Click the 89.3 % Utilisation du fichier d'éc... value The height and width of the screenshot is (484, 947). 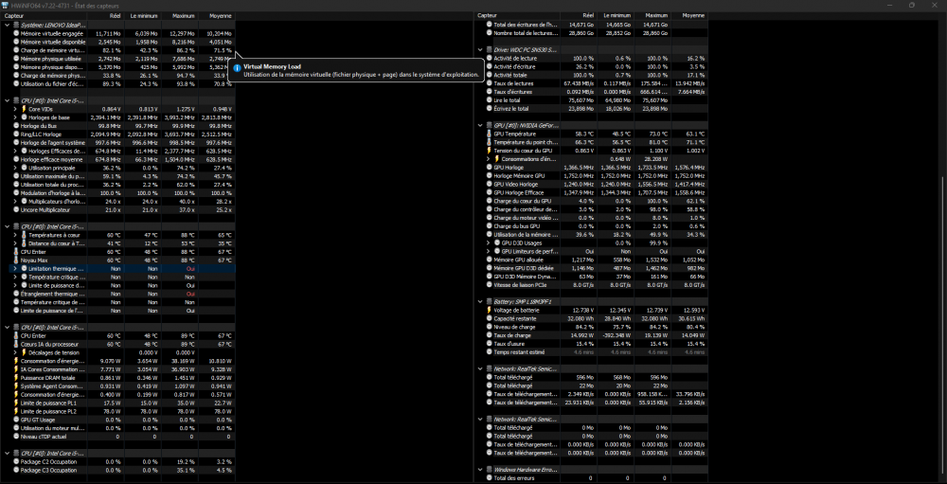click(113, 84)
